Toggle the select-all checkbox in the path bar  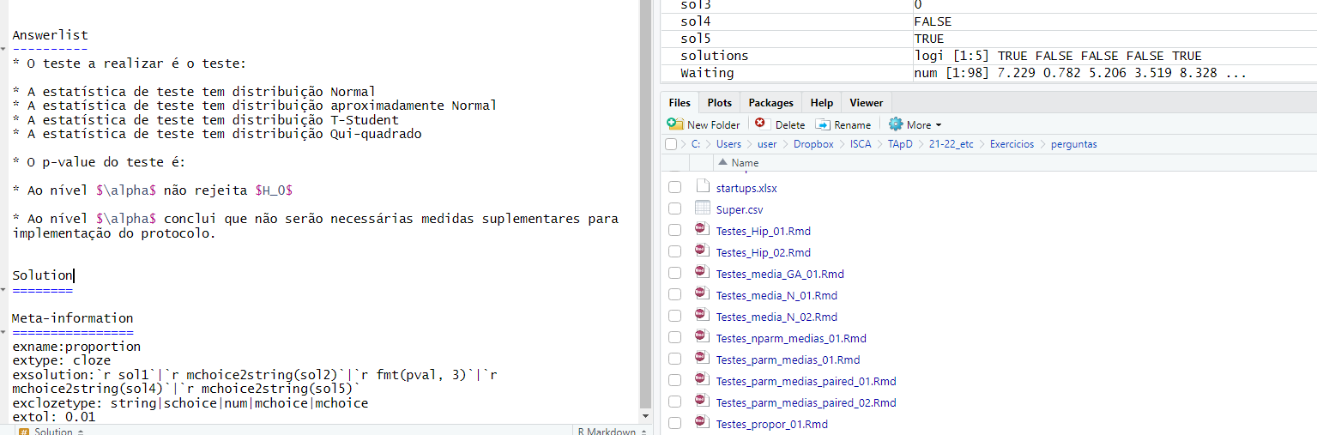tap(671, 144)
